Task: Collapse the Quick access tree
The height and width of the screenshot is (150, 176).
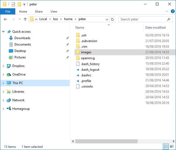Action: 3,32
